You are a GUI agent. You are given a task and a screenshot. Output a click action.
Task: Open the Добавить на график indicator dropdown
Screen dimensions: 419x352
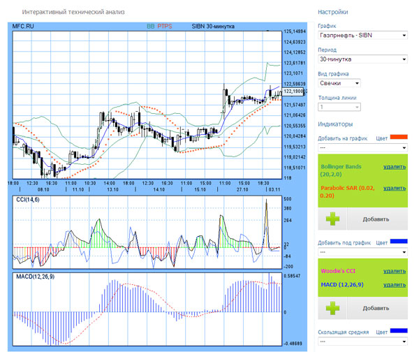(x=362, y=148)
